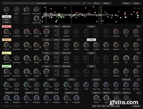Screen dimensions: 143x109
Task: Toggle the T button beside LFO 4 Rate
Action: [70, 87]
